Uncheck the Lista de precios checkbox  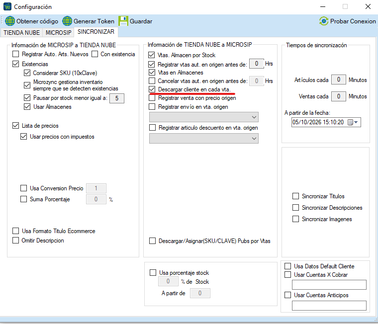[16, 126]
